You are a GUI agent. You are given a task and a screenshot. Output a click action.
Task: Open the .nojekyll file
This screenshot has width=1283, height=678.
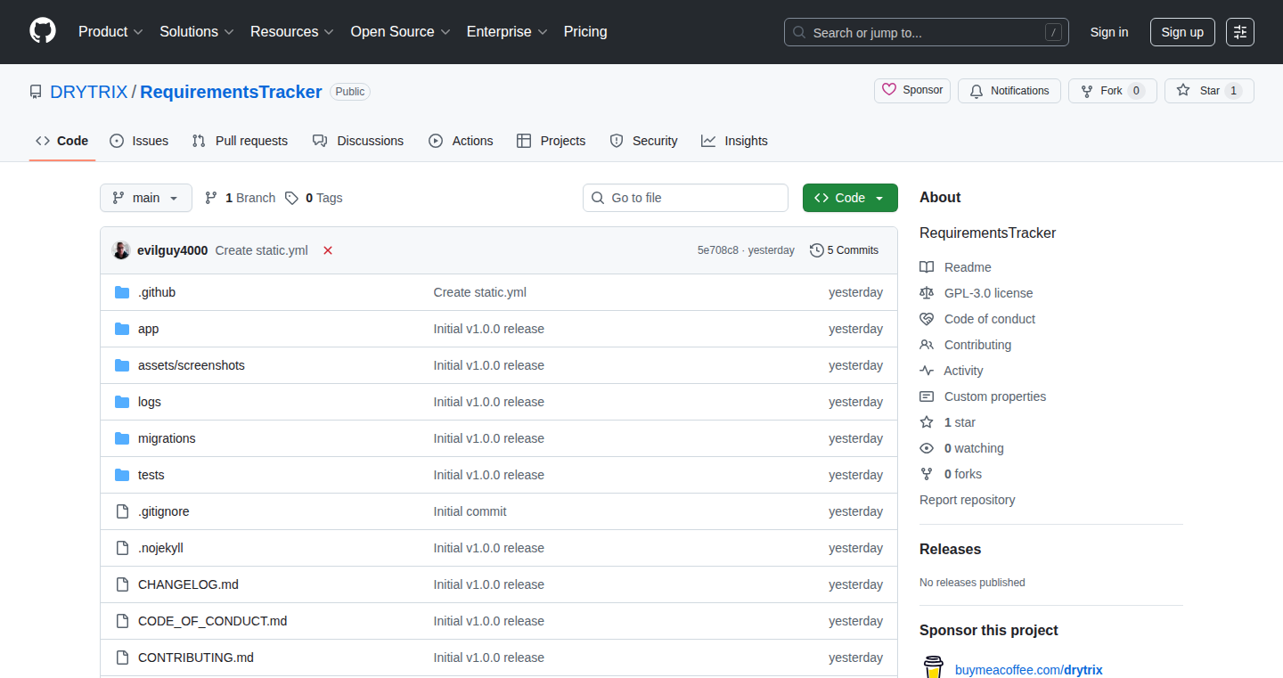160,548
